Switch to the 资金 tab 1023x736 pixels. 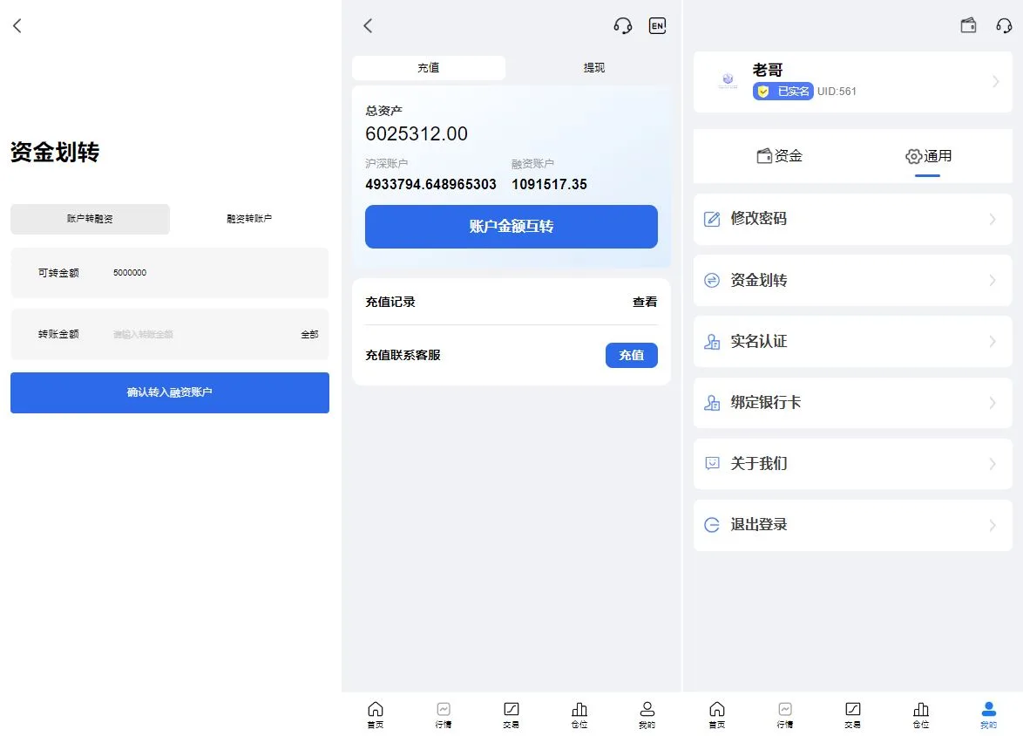pos(779,156)
